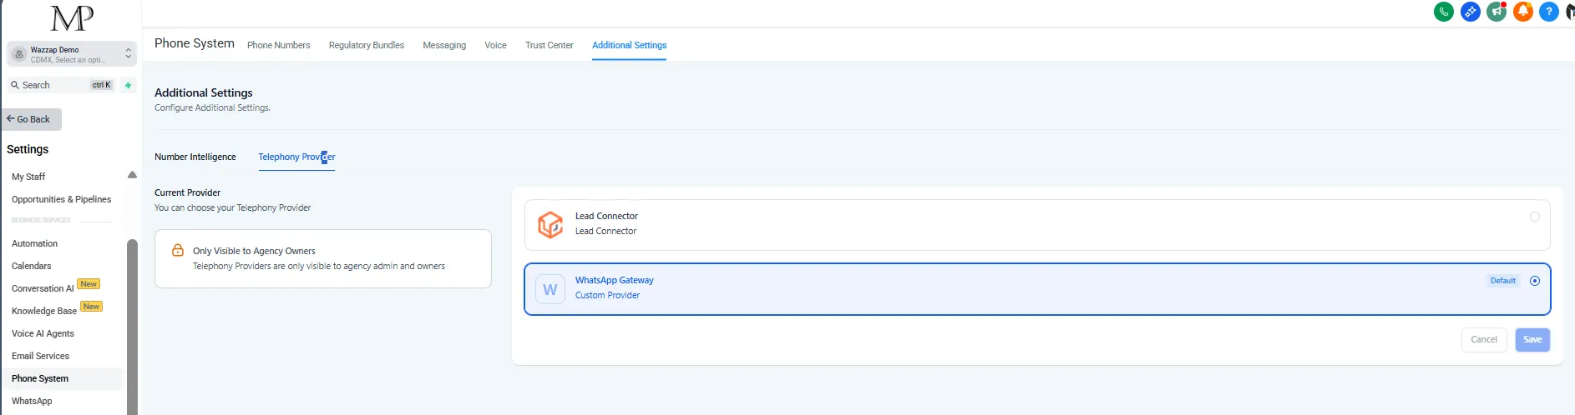1575x415 pixels.
Task: Click the WhatsApp Gateway W avatar icon
Action: tap(549, 289)
